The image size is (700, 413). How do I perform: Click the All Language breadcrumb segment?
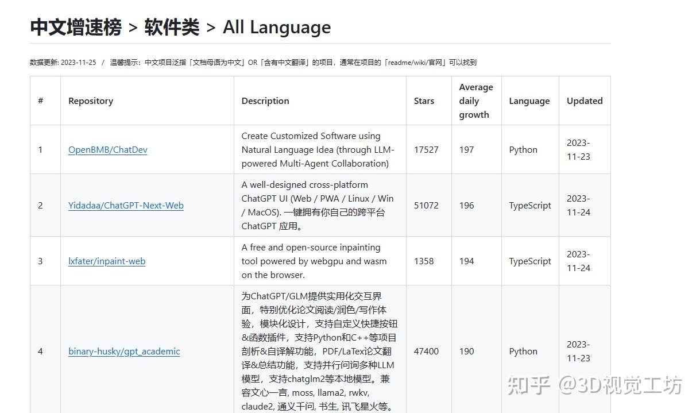coord(276,27)
